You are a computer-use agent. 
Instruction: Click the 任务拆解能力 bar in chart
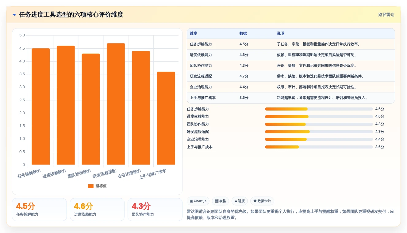click(41, 107)
